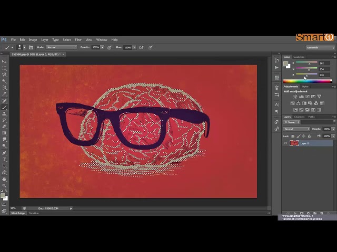This screenshot has width=337, height=252.
Task: Click the status bar info arrow
Action: pos(71,208)
